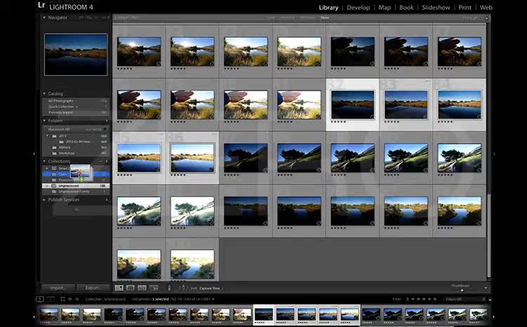Switch to Loupe view icon in toolbar
Viewport: 527px width, 327px height.
pyautogui.click(x=131, y=288)
